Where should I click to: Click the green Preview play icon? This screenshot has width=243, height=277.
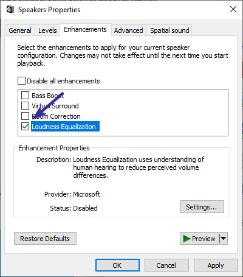tap(187, 239)
